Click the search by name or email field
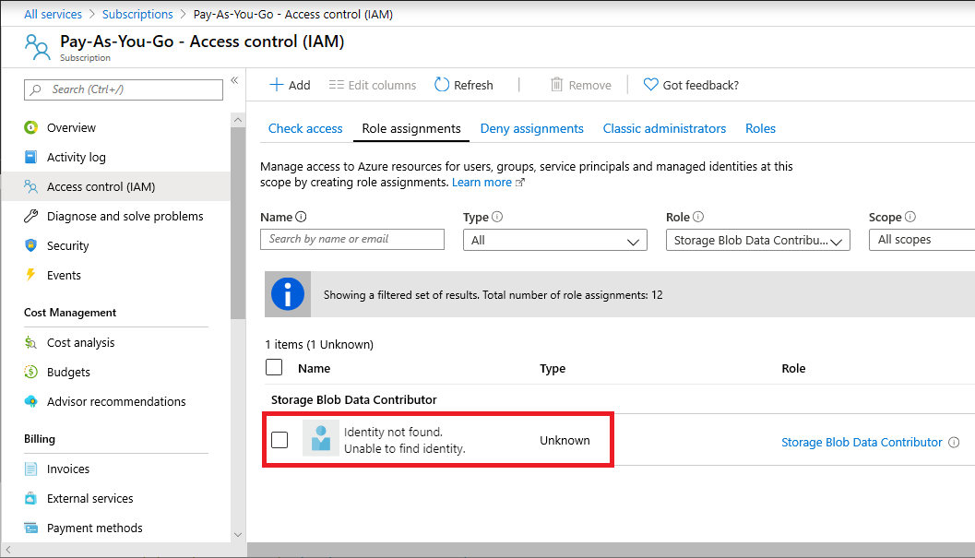This screenshot has width=975, height=558. tap(351, 239)
